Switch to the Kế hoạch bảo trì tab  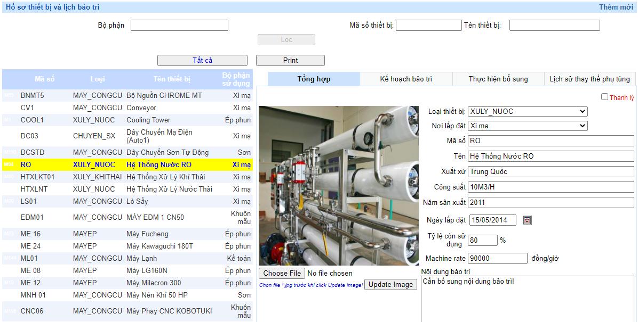pyautogui.click(x=406, y=79)
